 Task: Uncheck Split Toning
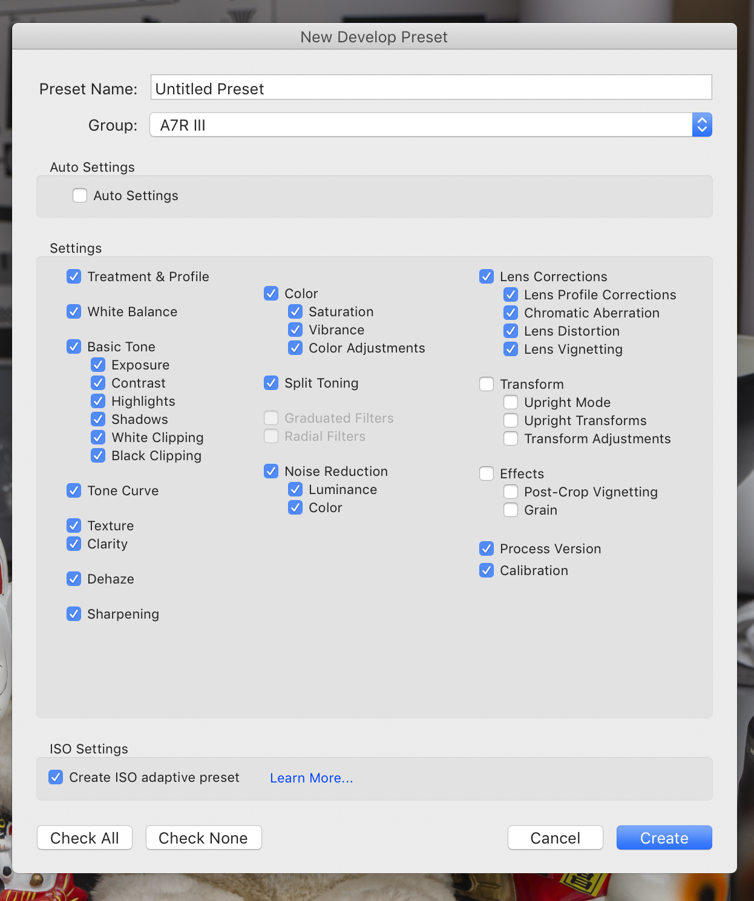(x=271, y=383)
